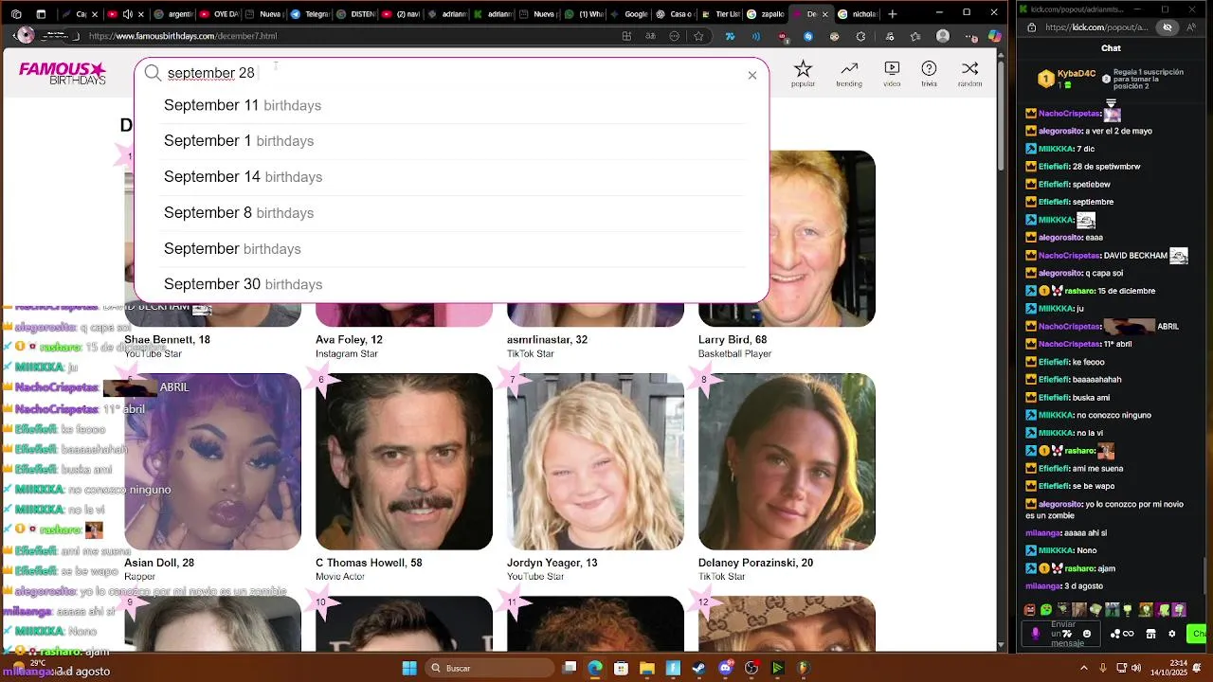
Task: Show hidden system tray icons chevron
Action: coord(1084,668)
